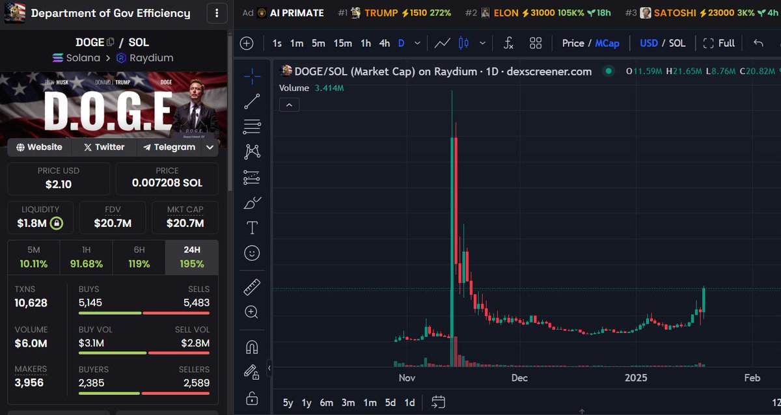Open the Telegram link
The width and height of the screenshot is (781, 415).
coord(169,147)
